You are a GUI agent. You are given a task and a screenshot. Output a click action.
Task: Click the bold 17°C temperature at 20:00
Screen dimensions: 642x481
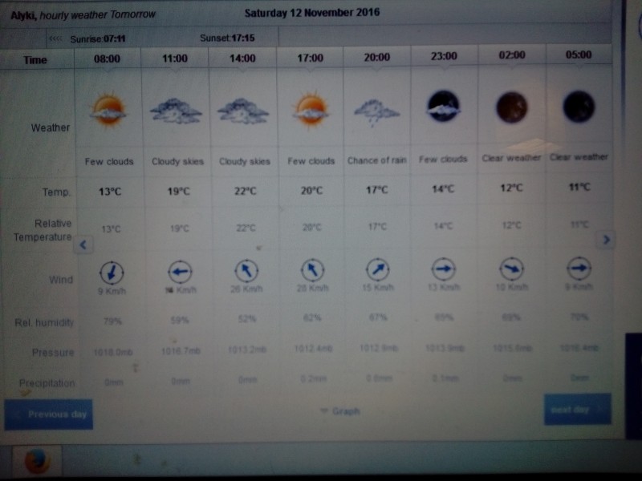[376, 190]
